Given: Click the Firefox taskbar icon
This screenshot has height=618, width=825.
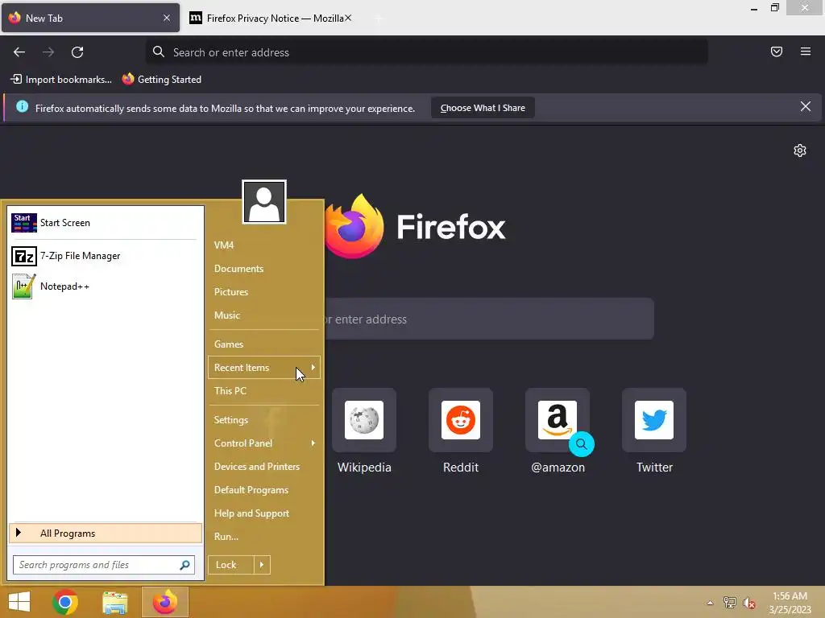Looking at the screenshot, I should click(164, 602).
